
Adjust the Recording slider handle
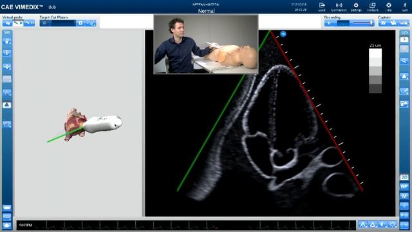point(371,23)
